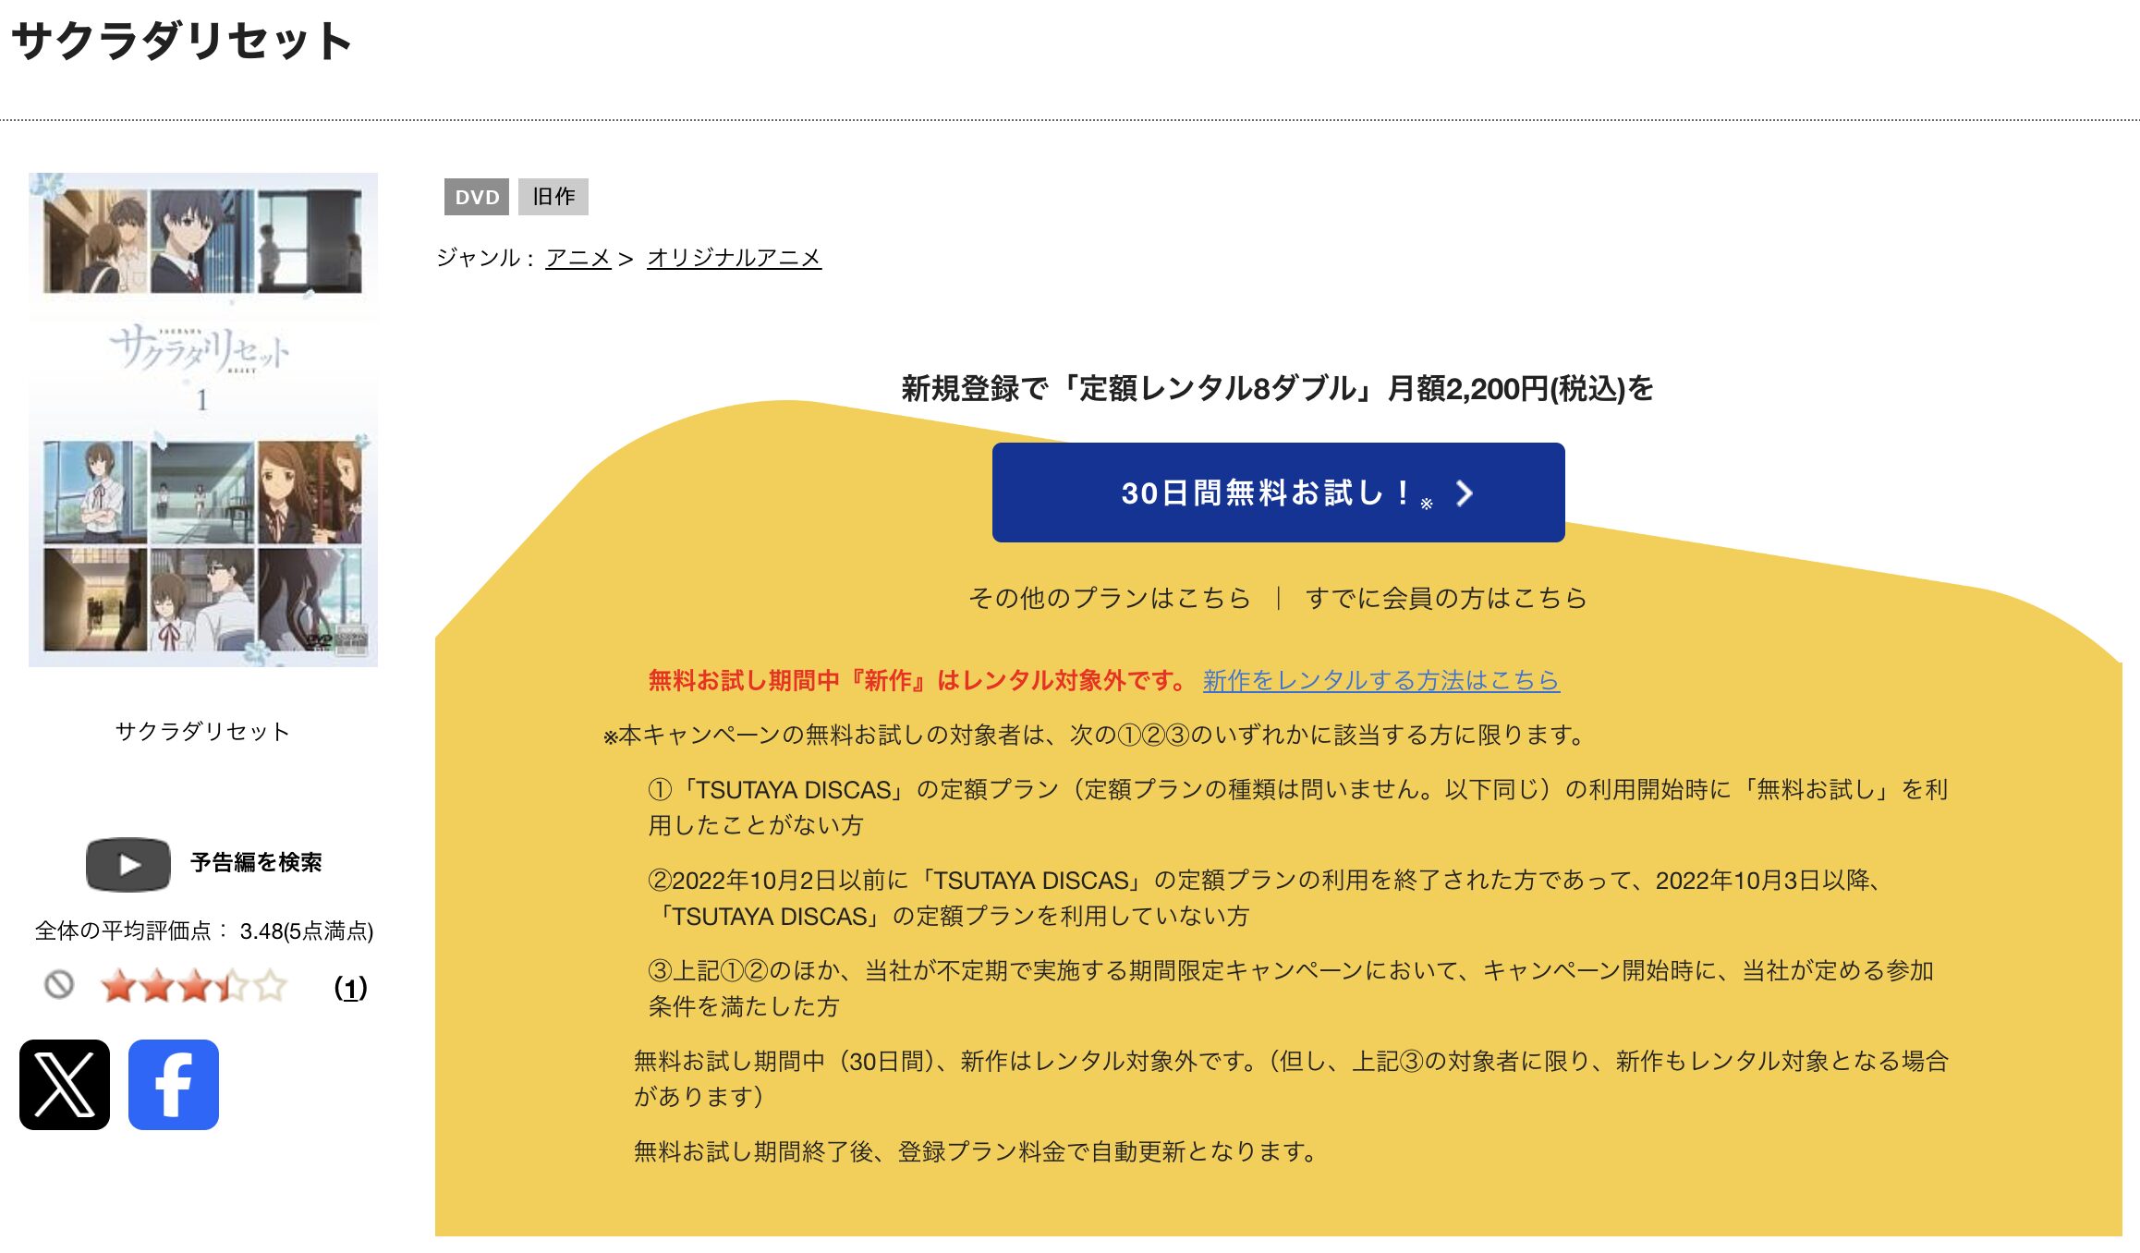Screen dimensions: 2140x1253
Task: Clear rating using the no-rating circle icon
Action: [59, 985]
